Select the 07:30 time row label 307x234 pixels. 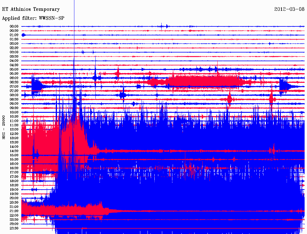14,91
